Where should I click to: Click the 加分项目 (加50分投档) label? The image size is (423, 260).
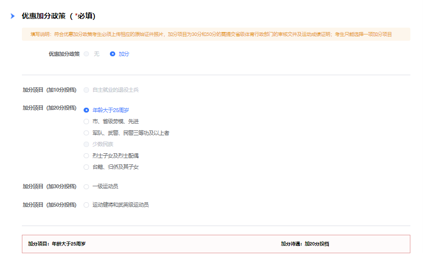coord(50,205)
